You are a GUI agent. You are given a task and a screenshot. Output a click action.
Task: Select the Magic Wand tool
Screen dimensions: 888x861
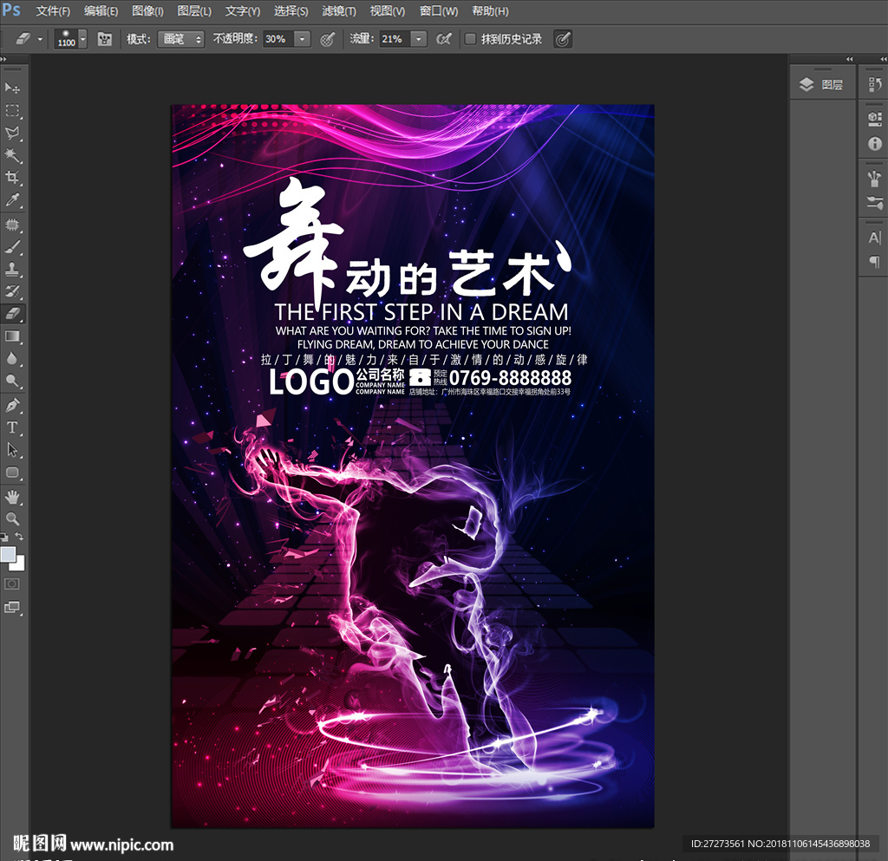pyautogui.click(x=13, y=155)
